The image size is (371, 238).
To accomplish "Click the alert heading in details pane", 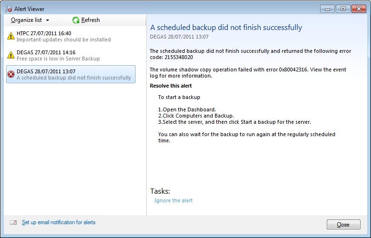I will click(226, 28).
